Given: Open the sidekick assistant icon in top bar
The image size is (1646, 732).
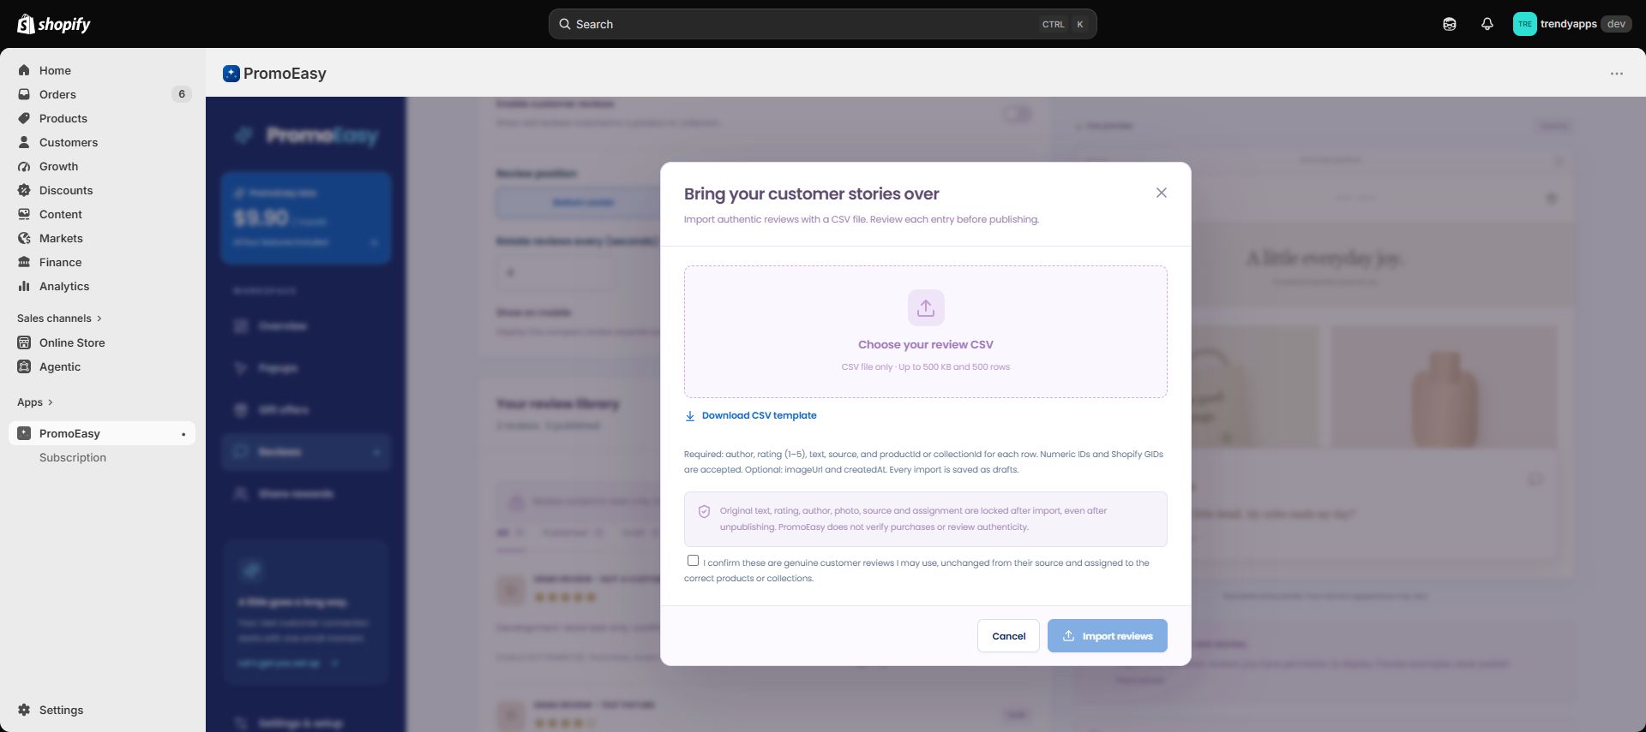Looking at the screenshot, I should click(x=1450, y=24).
